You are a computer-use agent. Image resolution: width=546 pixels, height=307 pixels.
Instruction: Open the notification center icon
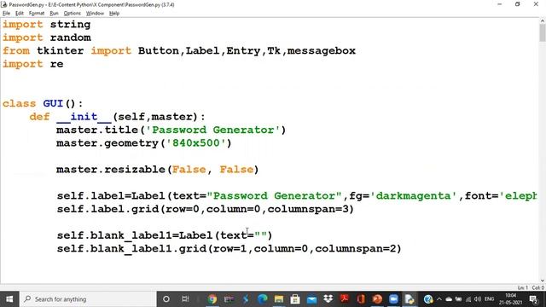(x=533, y=299)
